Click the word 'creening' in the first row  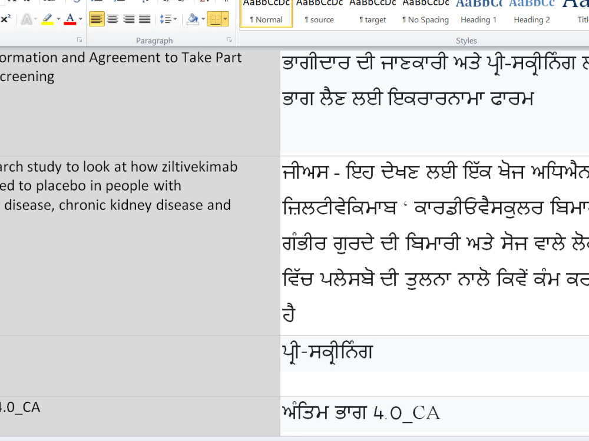27,76
